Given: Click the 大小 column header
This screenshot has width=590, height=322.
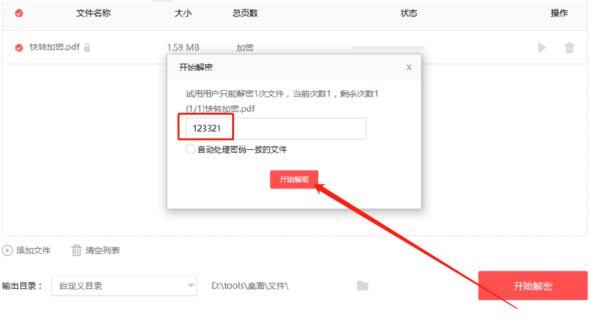Looking at the screenshot, I should coord(183,13).
